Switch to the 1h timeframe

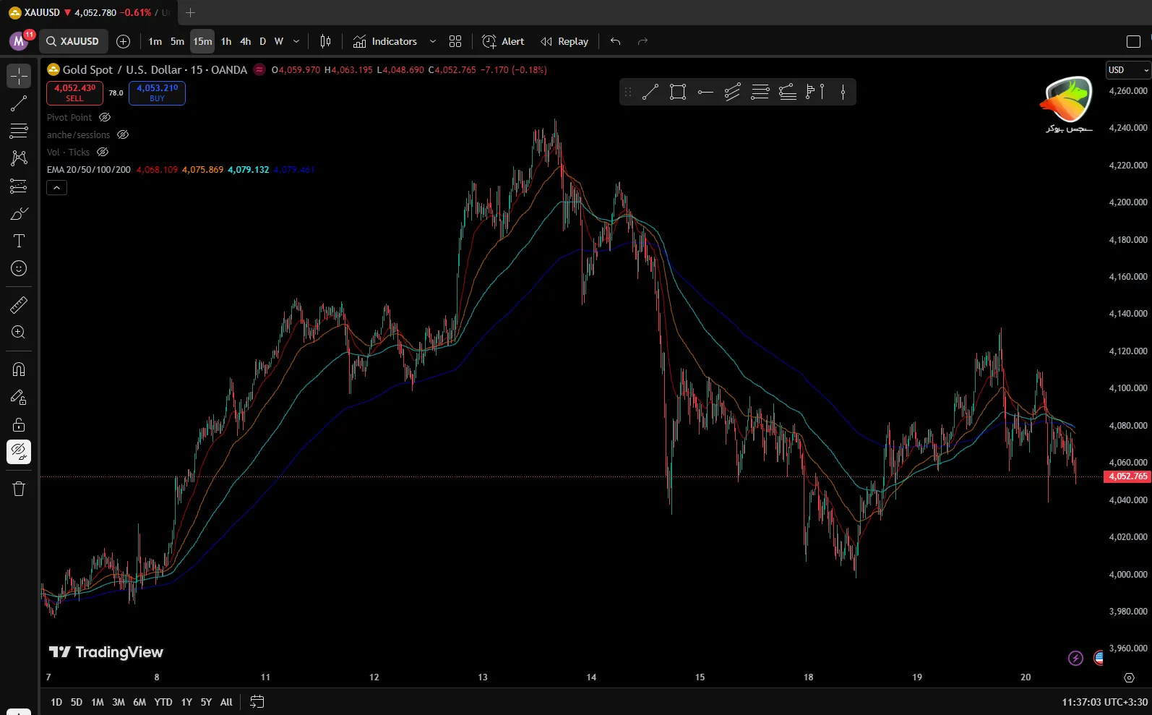pyautogui.click(x=226, y=41)
